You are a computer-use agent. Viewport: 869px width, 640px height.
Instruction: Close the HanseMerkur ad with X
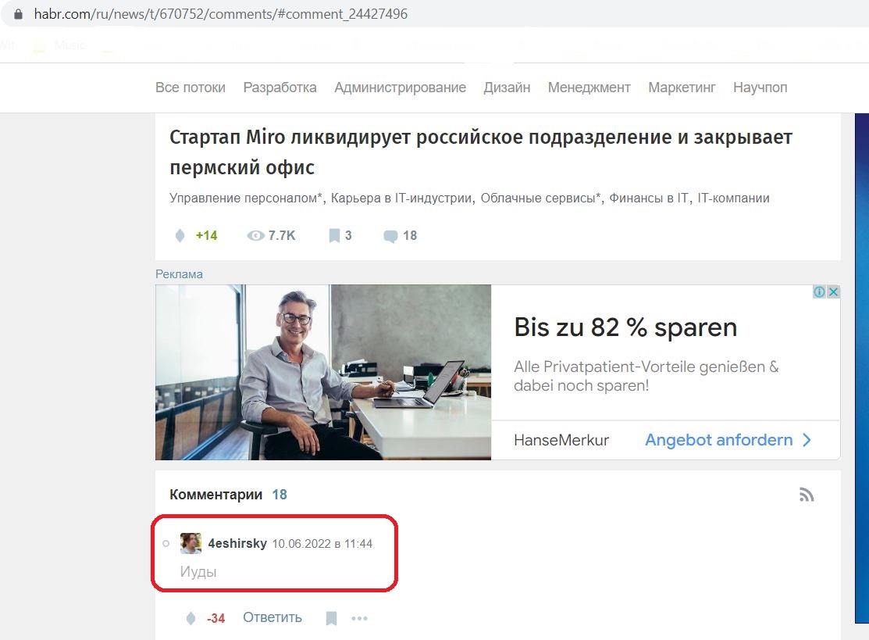833,291
